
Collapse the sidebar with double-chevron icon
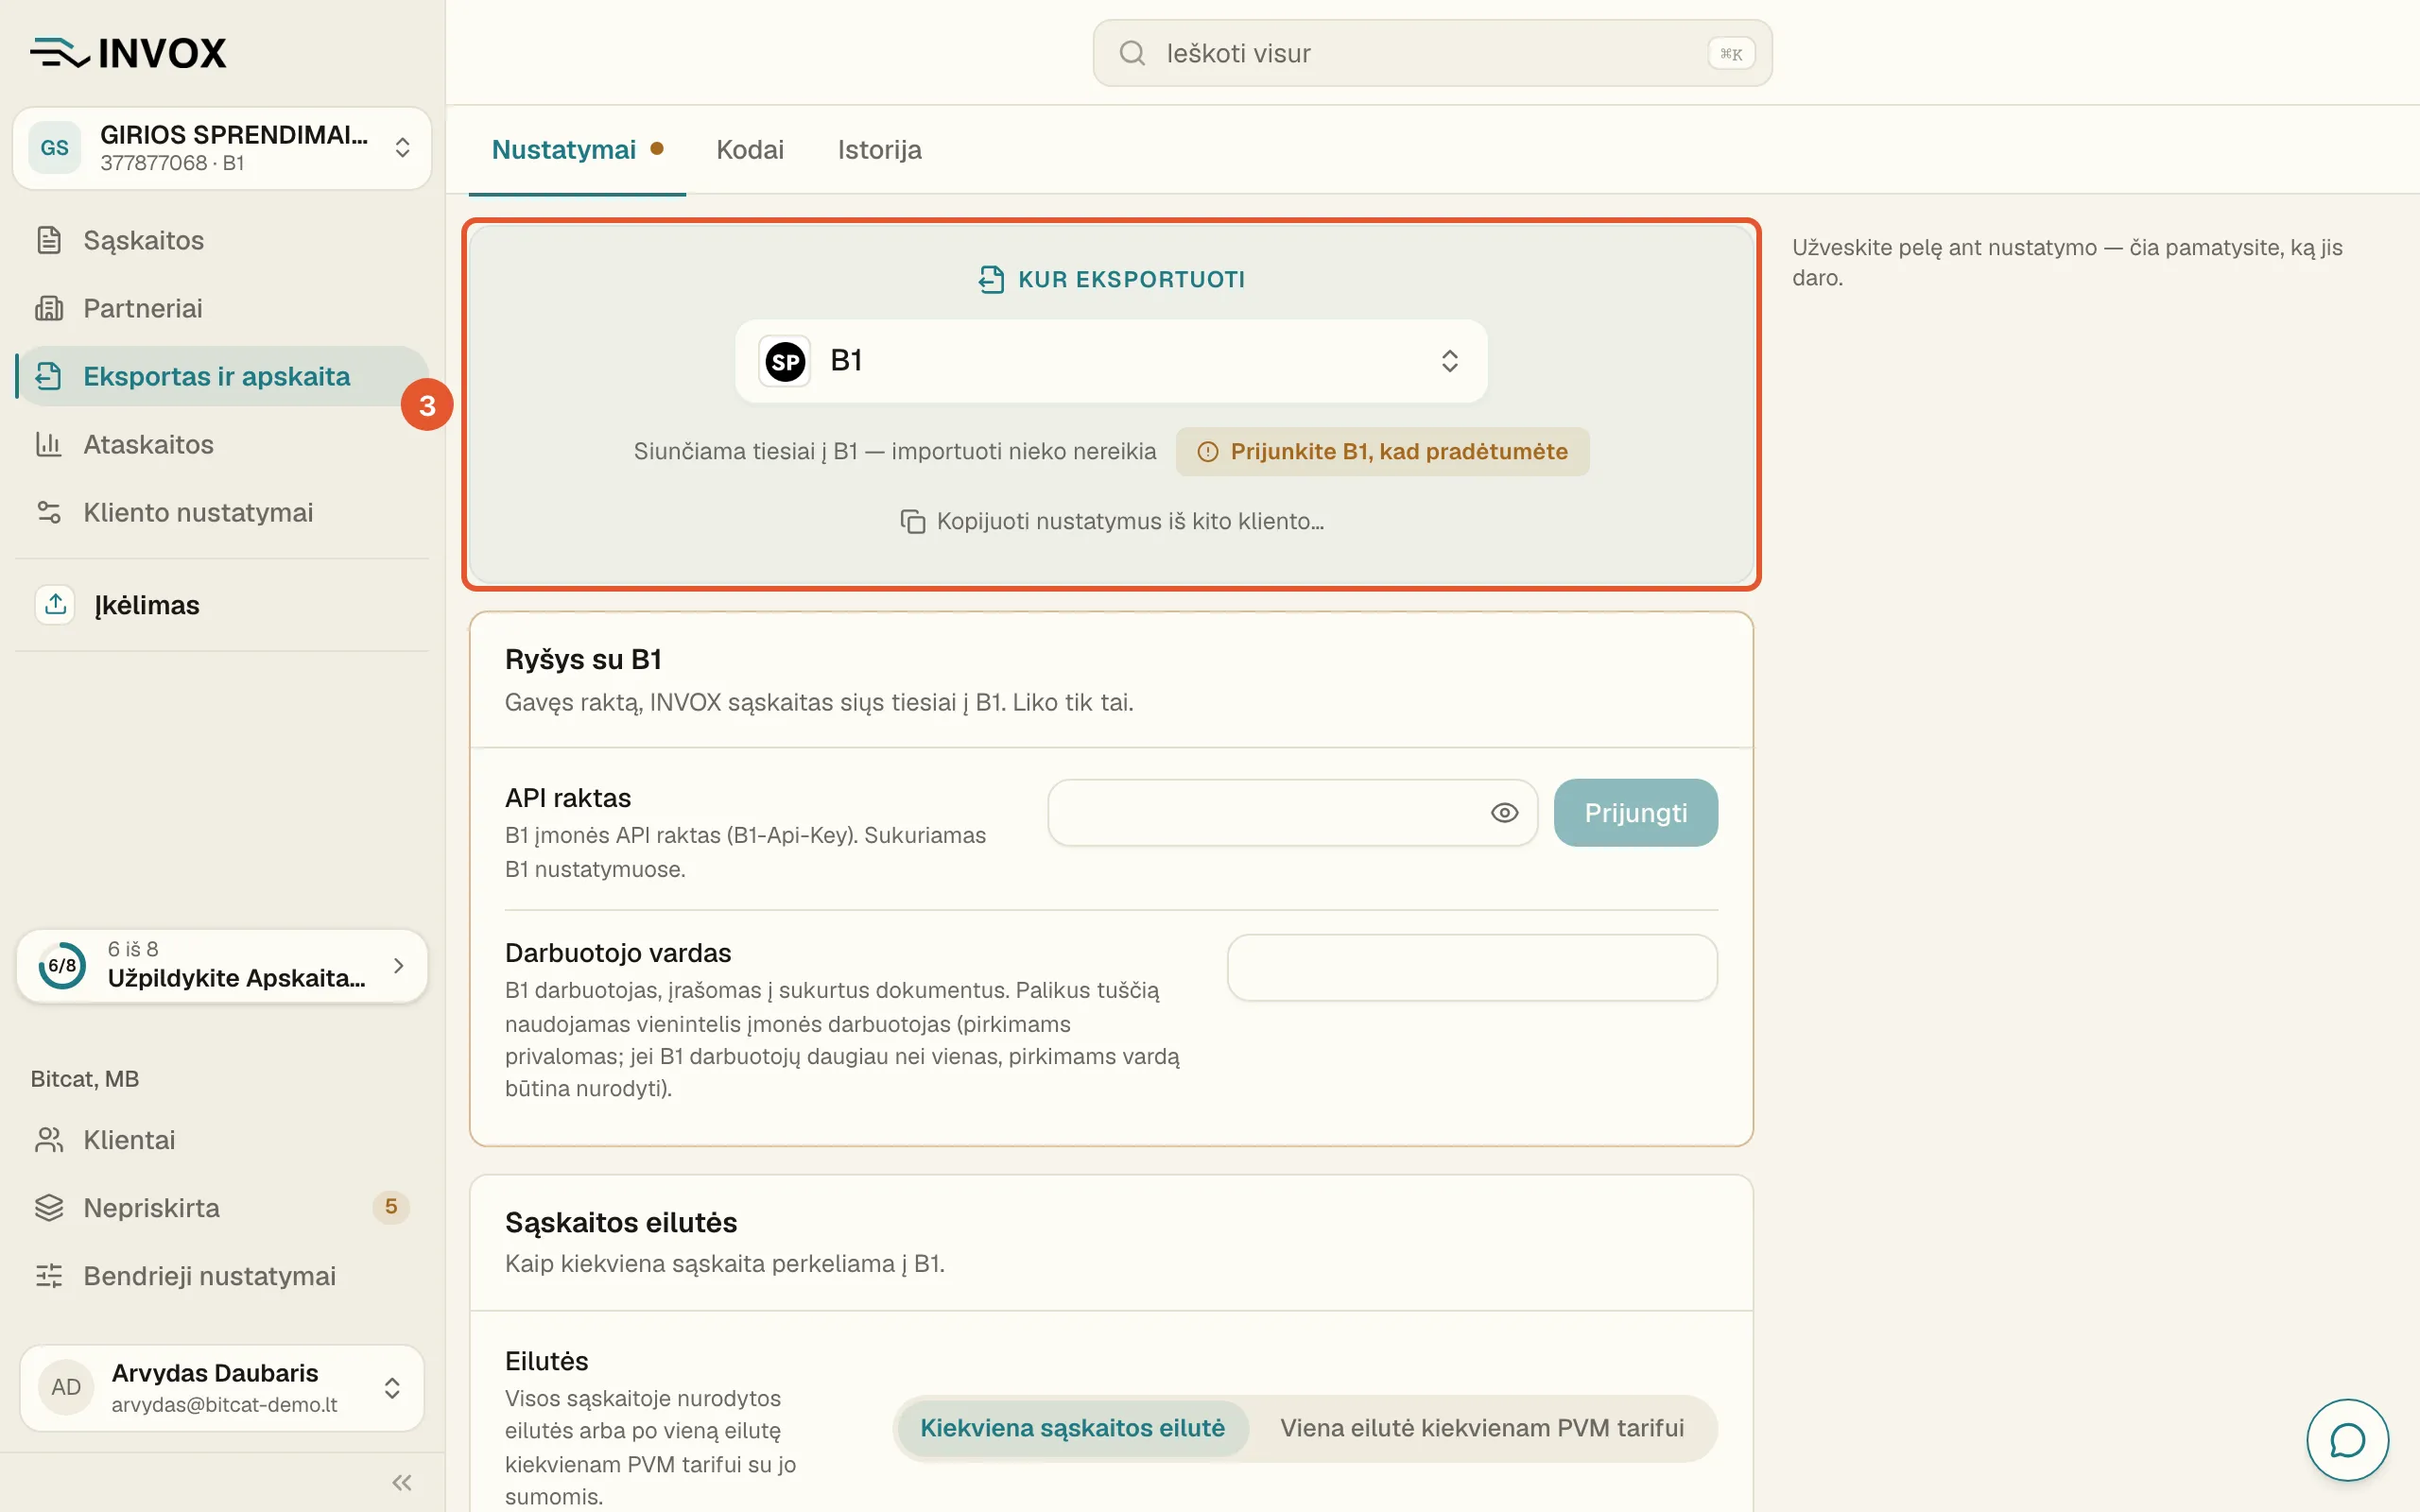402,1482
